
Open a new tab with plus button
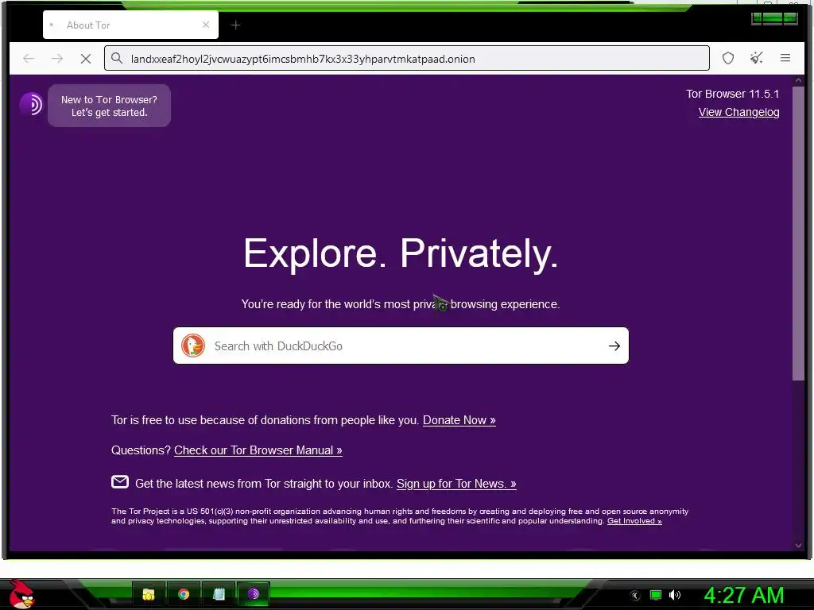tap(235, 25)
